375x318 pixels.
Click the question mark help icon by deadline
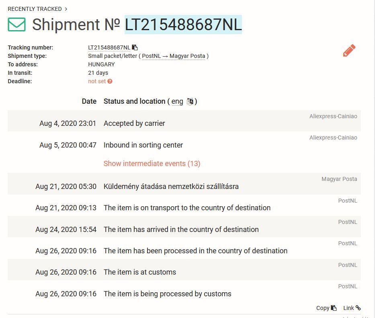110,81
